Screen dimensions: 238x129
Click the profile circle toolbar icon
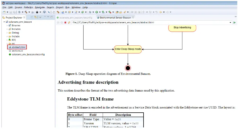[37, 12]
